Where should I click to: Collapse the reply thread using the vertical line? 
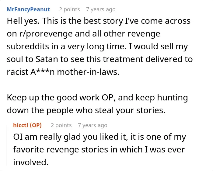pos(7,145)
